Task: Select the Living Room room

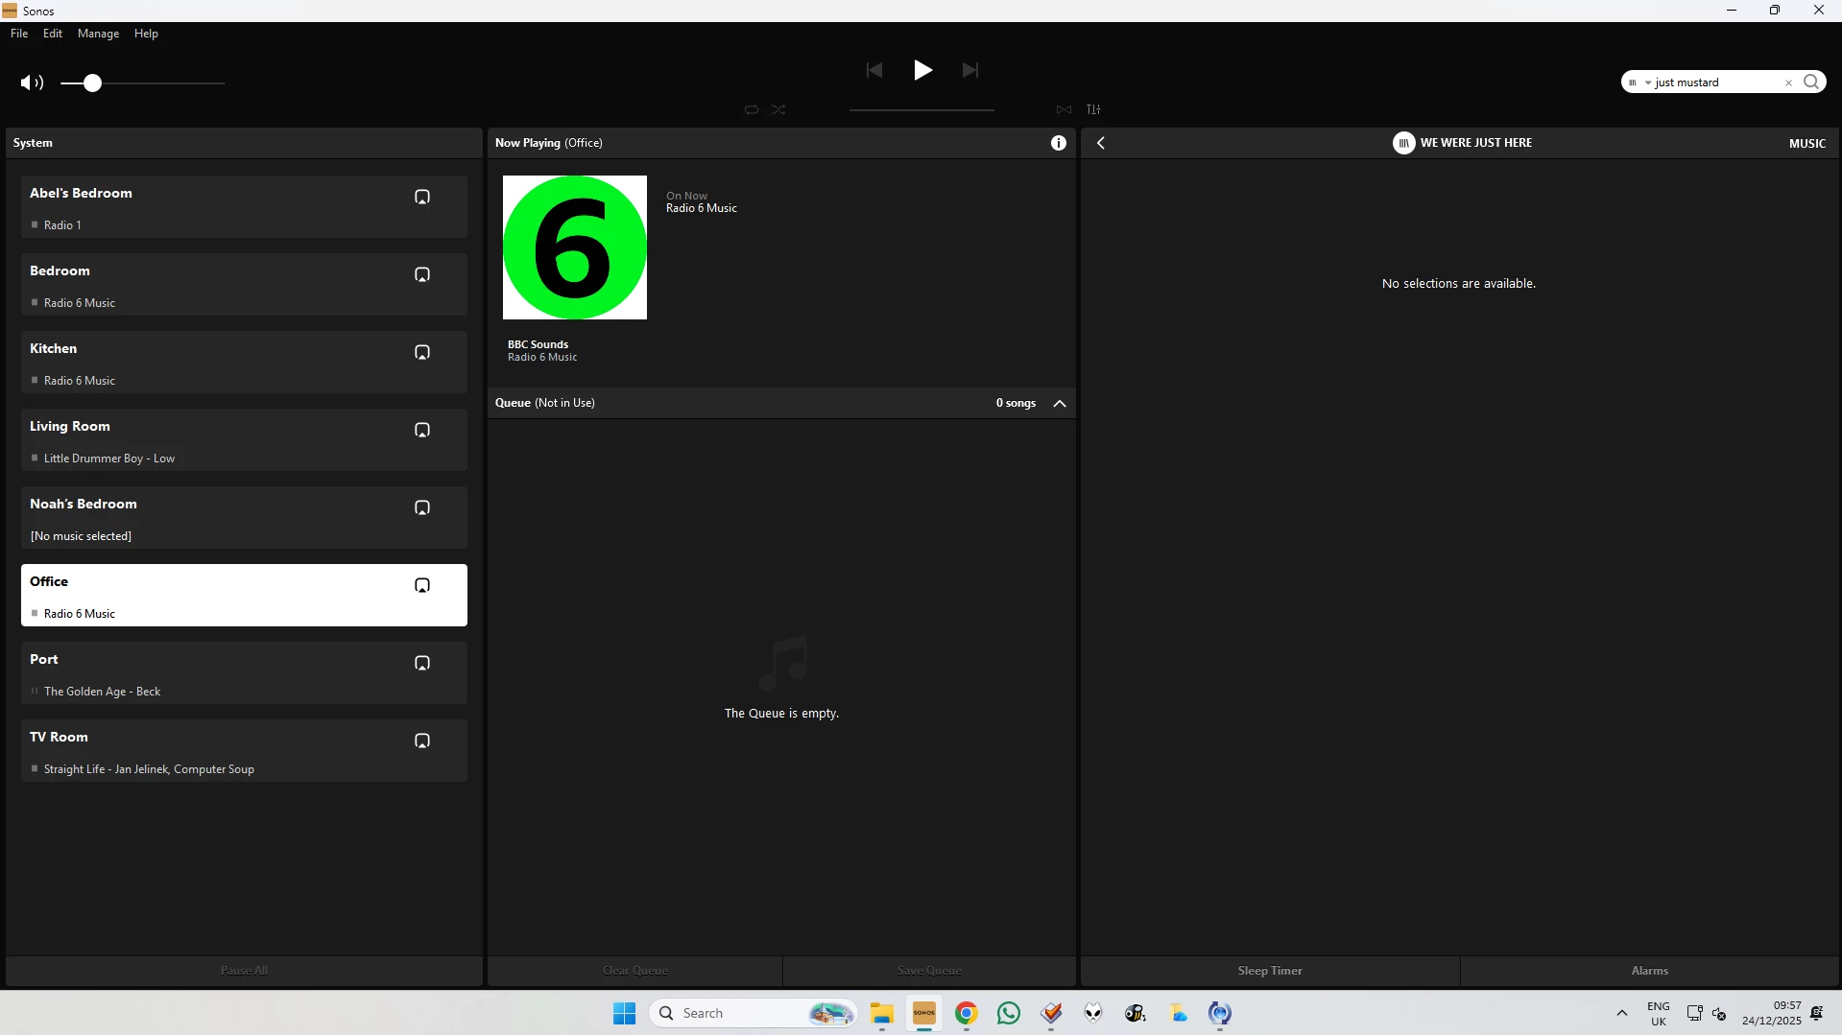Action: click(244, 439)
